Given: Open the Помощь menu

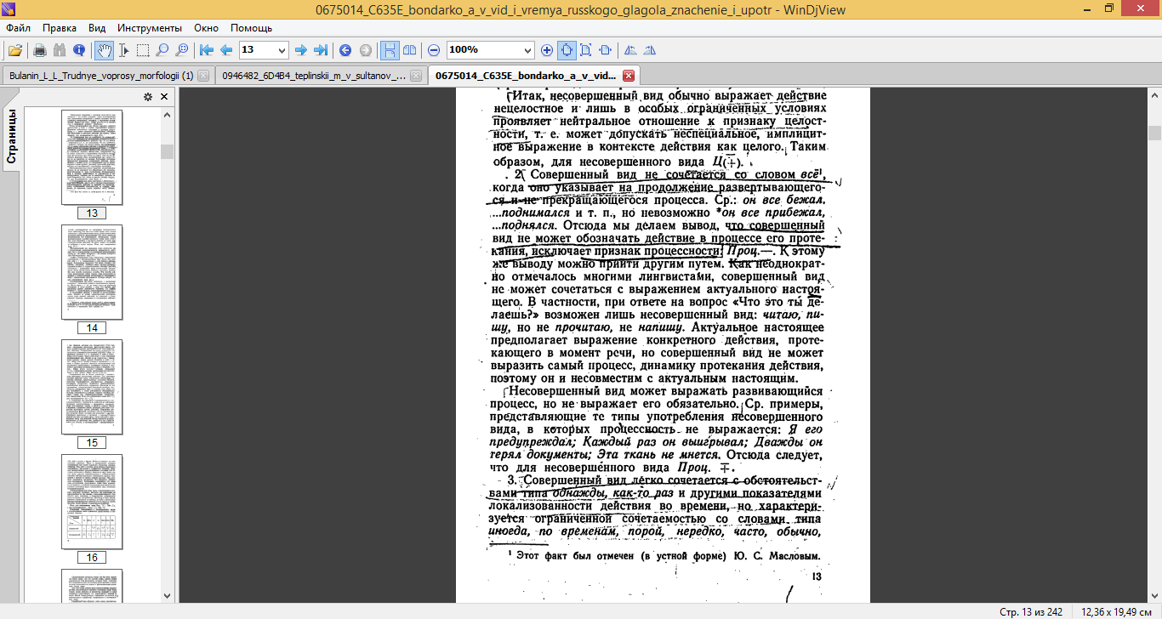Looking at the screenshot, I should pos(252,28).
